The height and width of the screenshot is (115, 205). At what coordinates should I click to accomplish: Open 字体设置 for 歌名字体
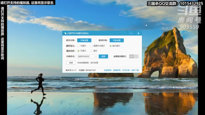point(84,40)
